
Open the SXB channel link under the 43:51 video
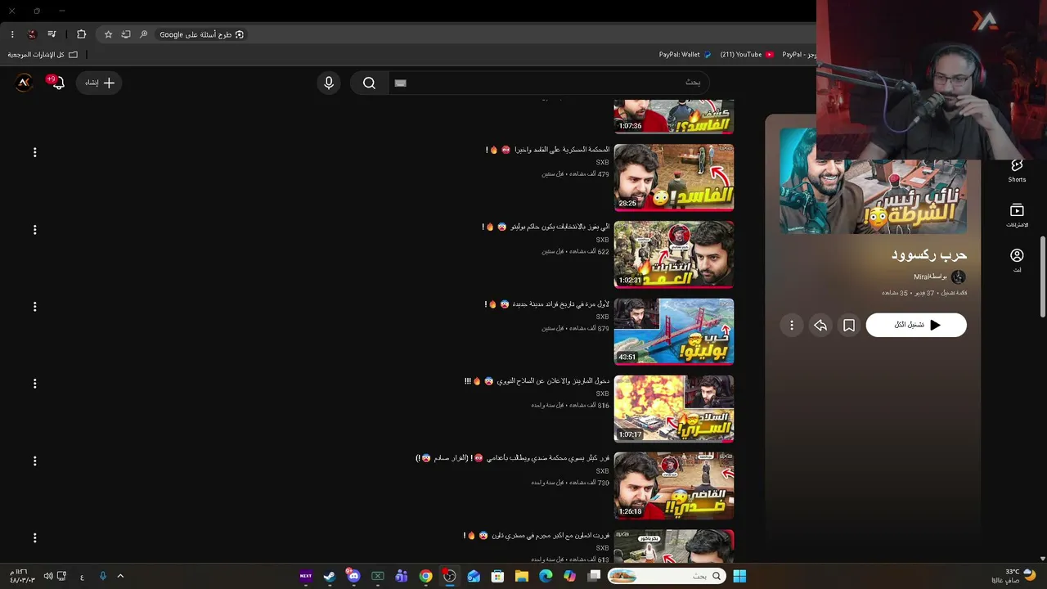(x=602, y=317)
